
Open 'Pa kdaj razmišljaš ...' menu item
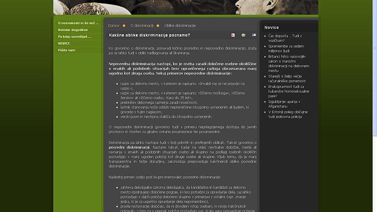[x=74, y=36]
